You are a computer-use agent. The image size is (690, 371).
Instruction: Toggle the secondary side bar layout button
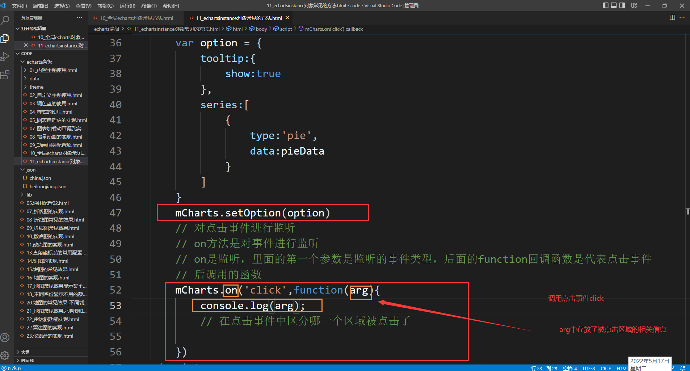click(x=622, y=5)
